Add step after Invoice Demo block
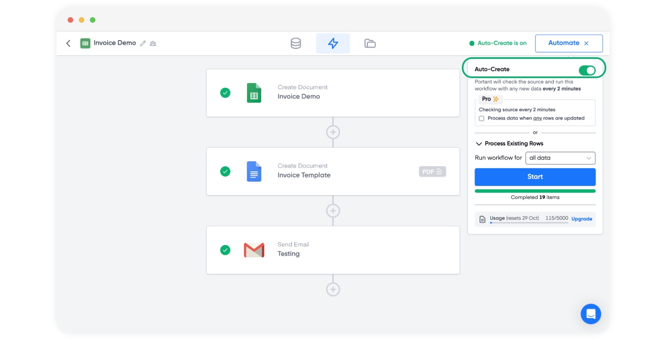The image size is (666, 340). tap(333, 132)
